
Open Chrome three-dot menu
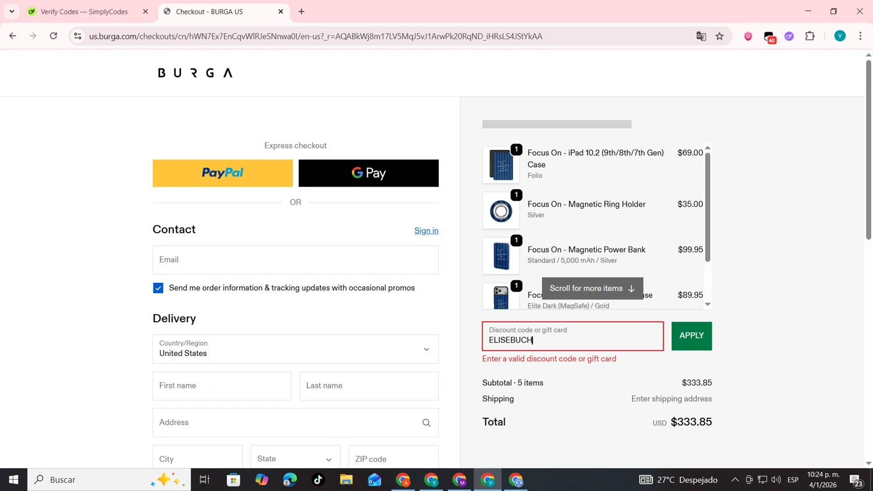(x=860, y=36)
